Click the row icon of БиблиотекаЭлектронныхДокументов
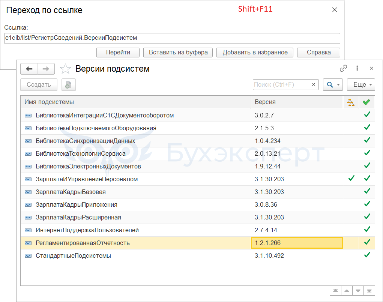Screen dimensions: 383x302 click(28, 167)
